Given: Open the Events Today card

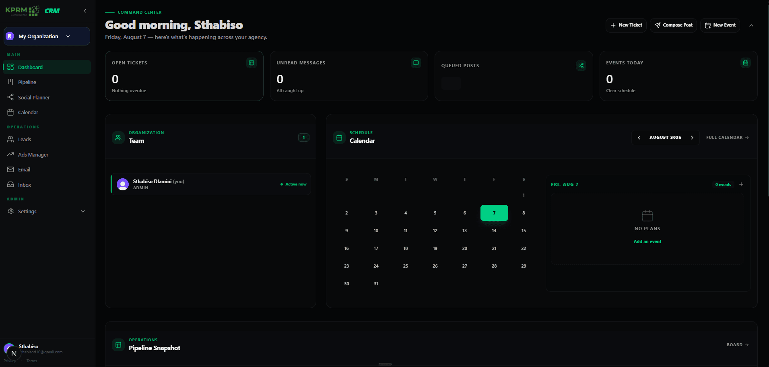Looking at the screenshot, I should pyautogui.click(x=678, y=76).
